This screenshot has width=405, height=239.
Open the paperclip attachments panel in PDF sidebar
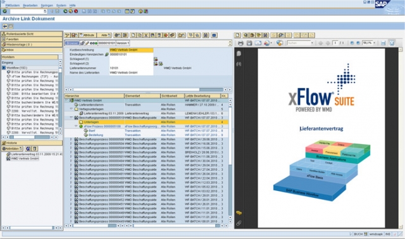[239, 223]
